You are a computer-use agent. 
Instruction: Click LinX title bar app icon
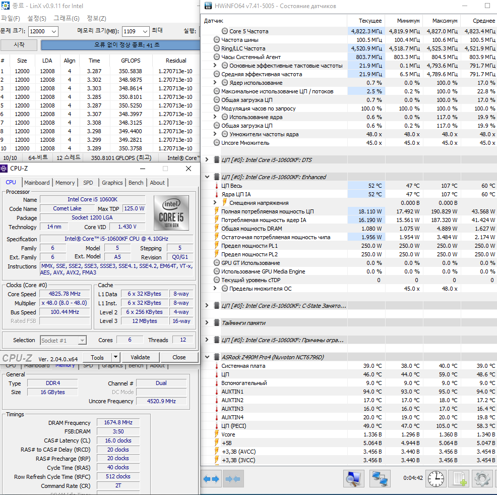5,6
